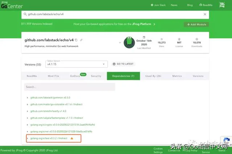The image size is (232, 154).
Task: Expand the labstack/gommon dependency arrow
Action: point(28,98)
